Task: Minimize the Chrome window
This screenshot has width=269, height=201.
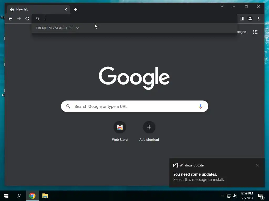Action: coord(234,7)
